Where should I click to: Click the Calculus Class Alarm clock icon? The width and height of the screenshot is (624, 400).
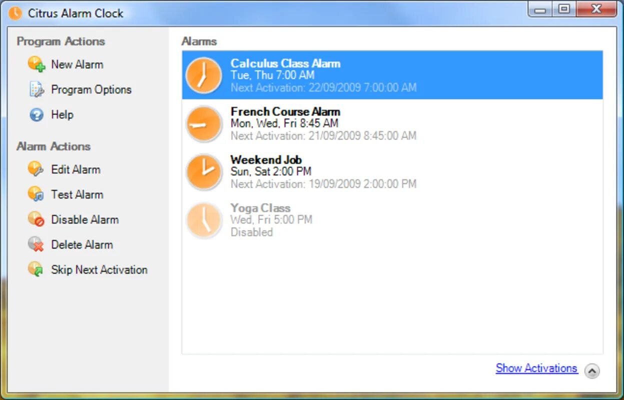(x=204, y=75)
